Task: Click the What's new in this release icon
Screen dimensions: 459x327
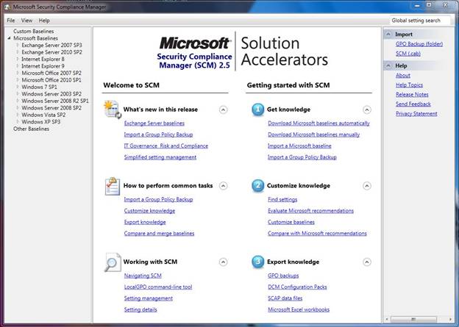Action: pos(113,109)
